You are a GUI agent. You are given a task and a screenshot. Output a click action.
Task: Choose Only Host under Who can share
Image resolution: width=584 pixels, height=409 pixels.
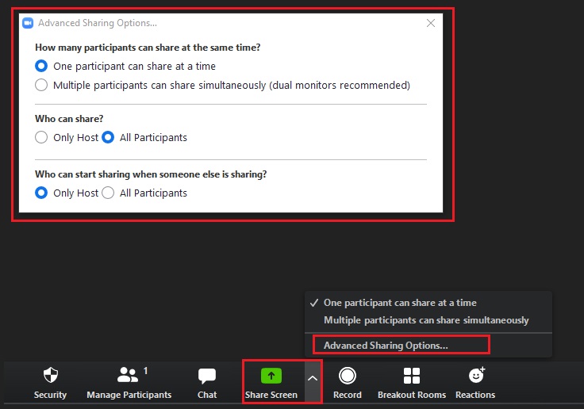[41, 137]
